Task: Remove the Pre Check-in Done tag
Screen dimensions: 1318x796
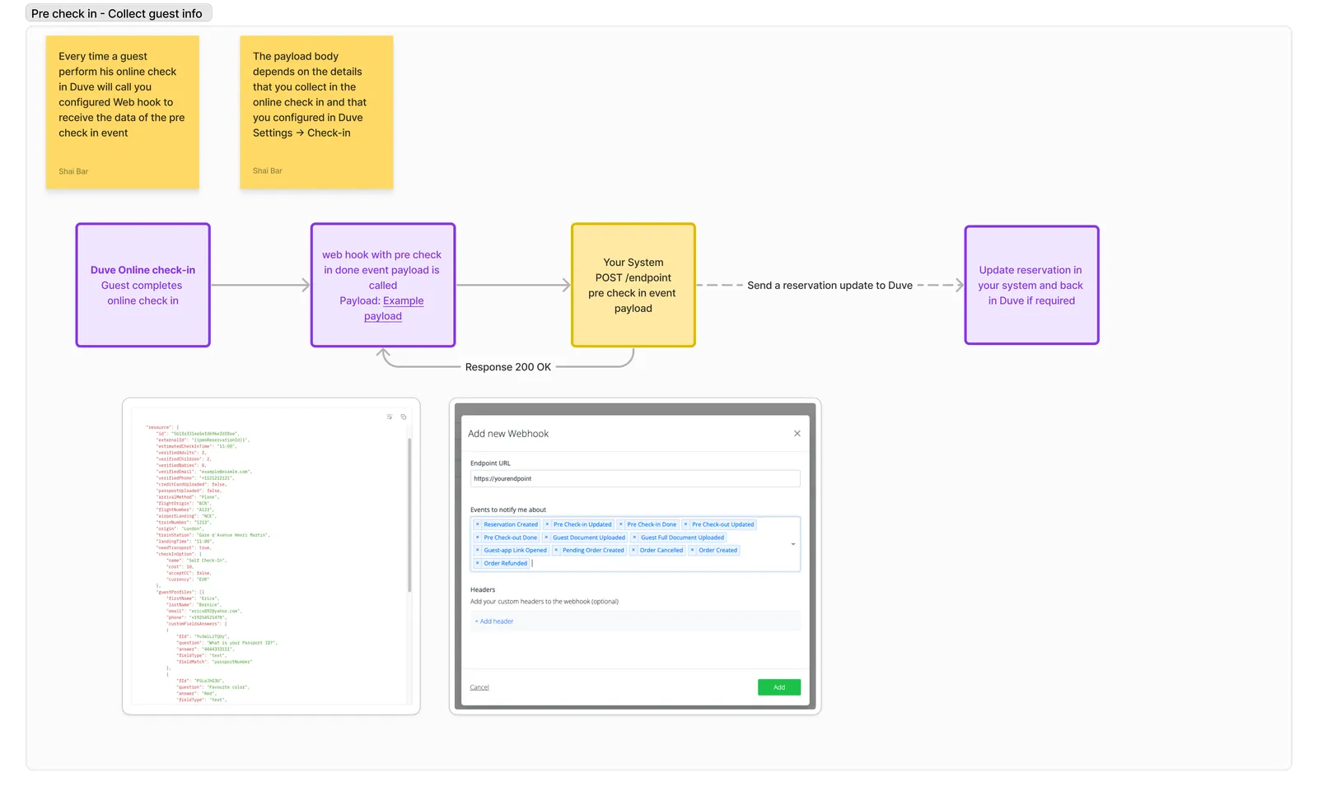Action: (620, 524)
